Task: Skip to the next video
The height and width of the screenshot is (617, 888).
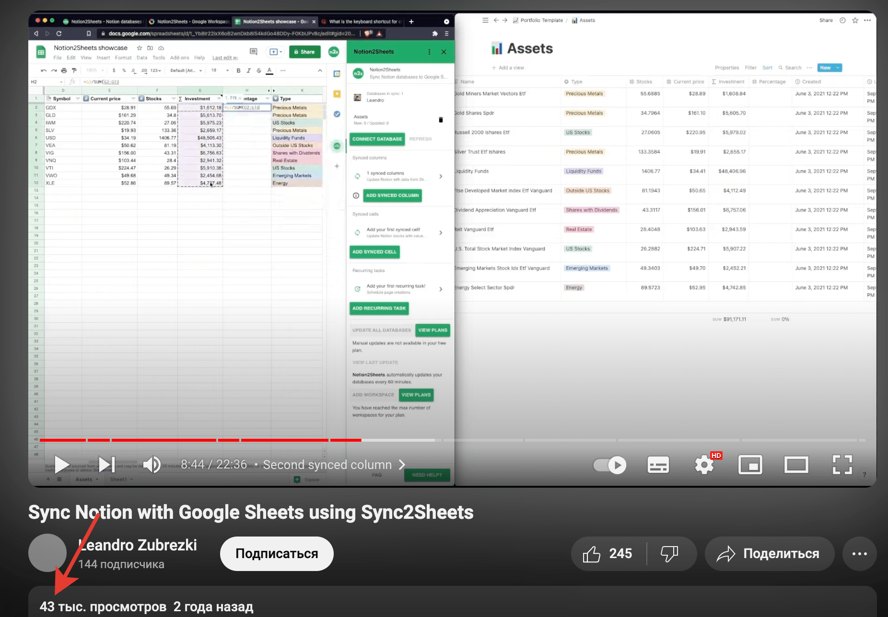Action: pyautogui.click(x=107, y=465)
